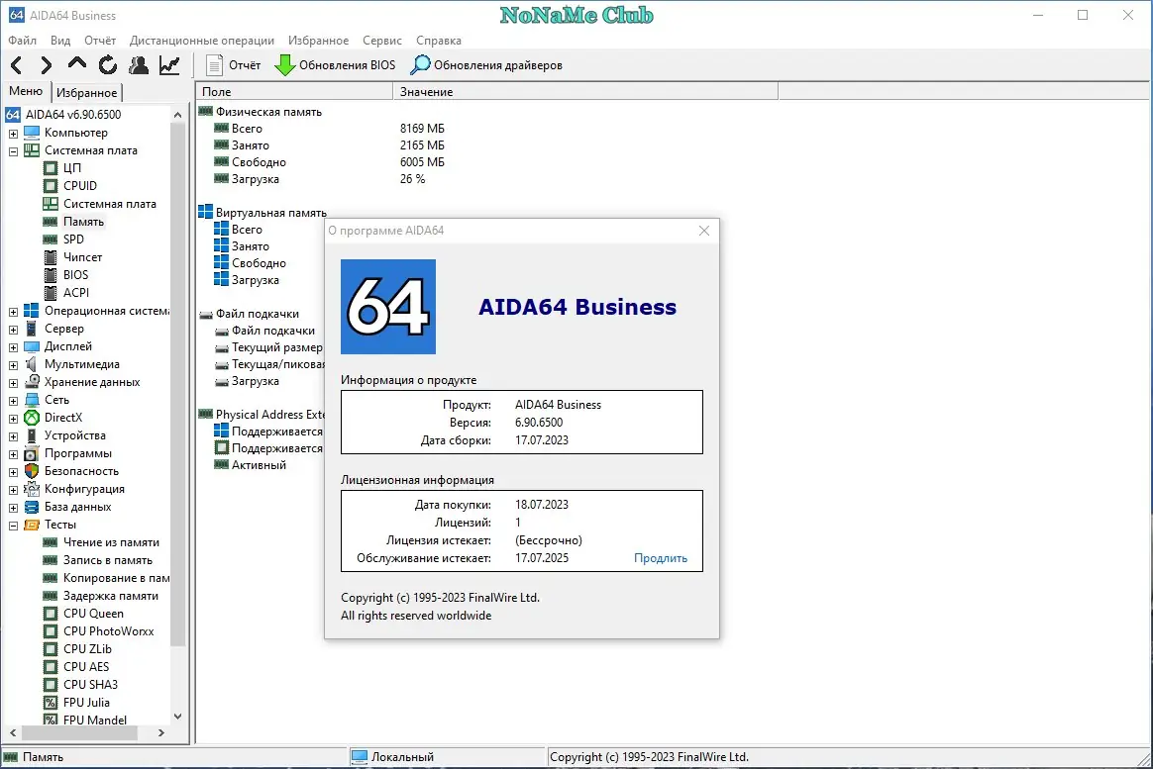Click the tree horizontal scrollbar right arrow
This screenshot has height=769, width=1153.
tap(161, 733)
